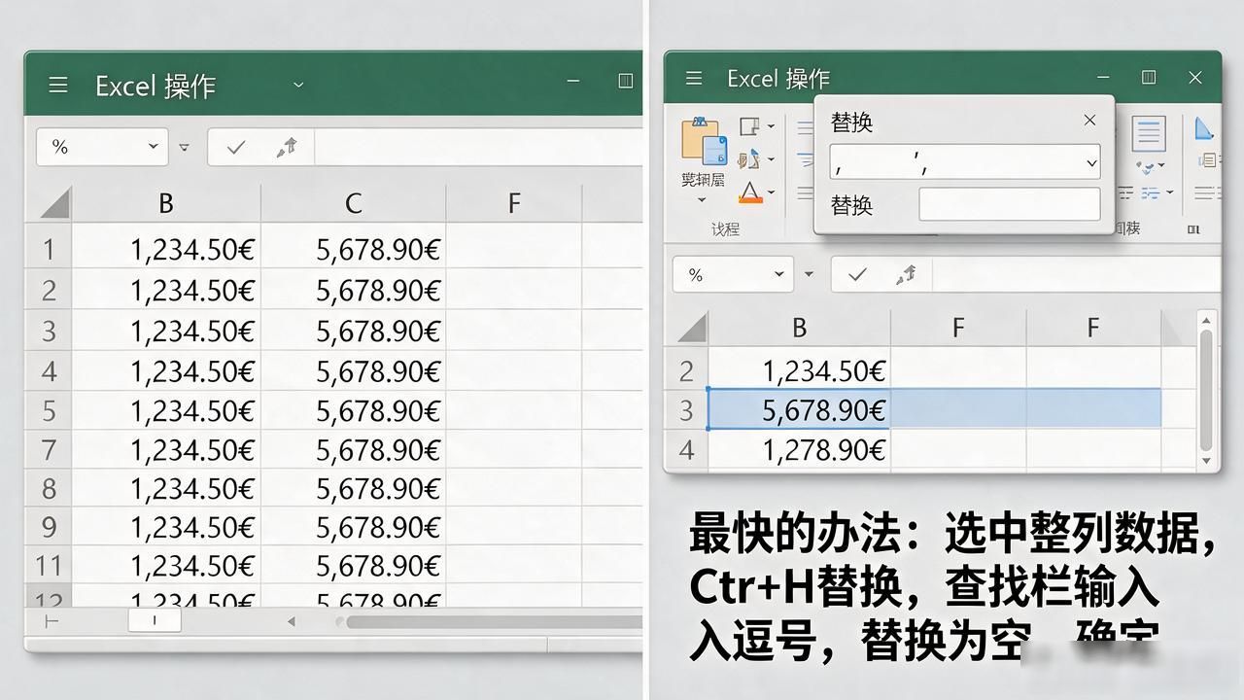Jump to the first sheet with the navigation icon
This screenshot has width=1244, height=700.
(x=52, y=620)
